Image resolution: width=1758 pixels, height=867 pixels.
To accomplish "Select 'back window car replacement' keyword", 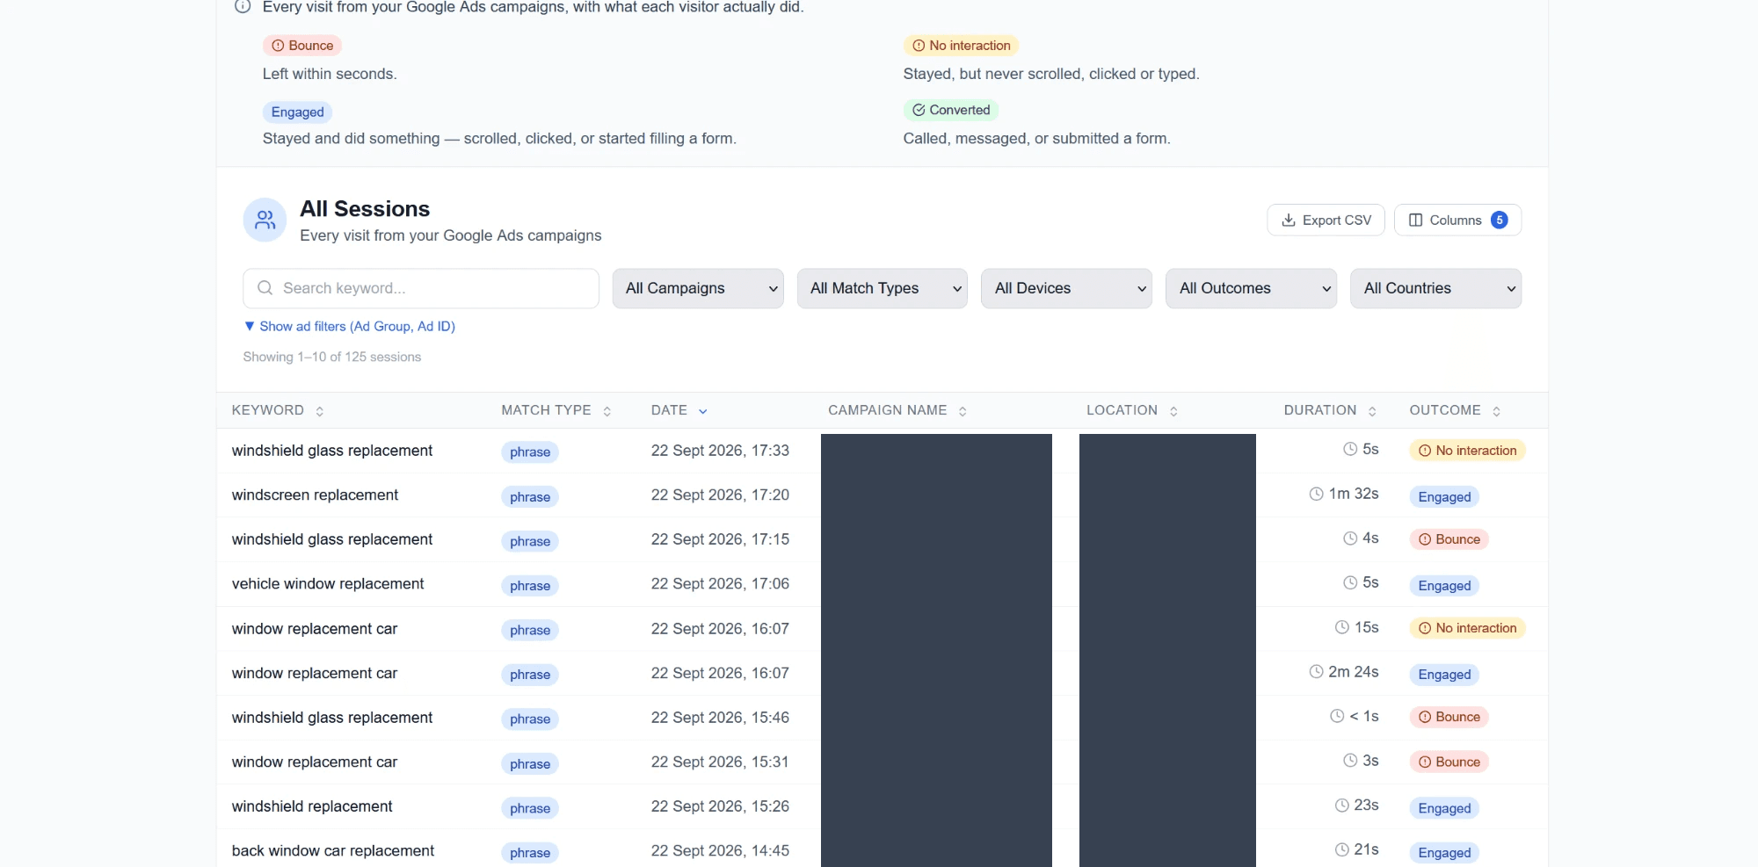I will click(333, 851).
